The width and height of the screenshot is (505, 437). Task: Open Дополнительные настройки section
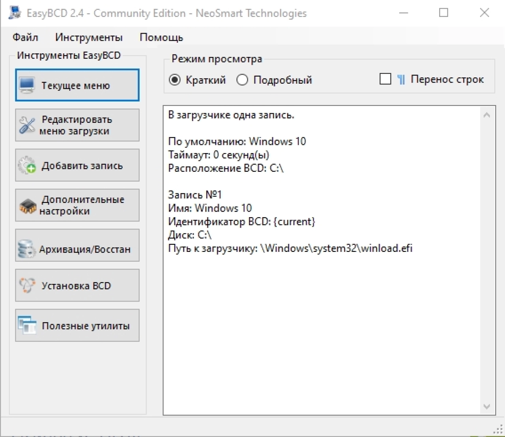pyautogui.click(x=77, y=205)
